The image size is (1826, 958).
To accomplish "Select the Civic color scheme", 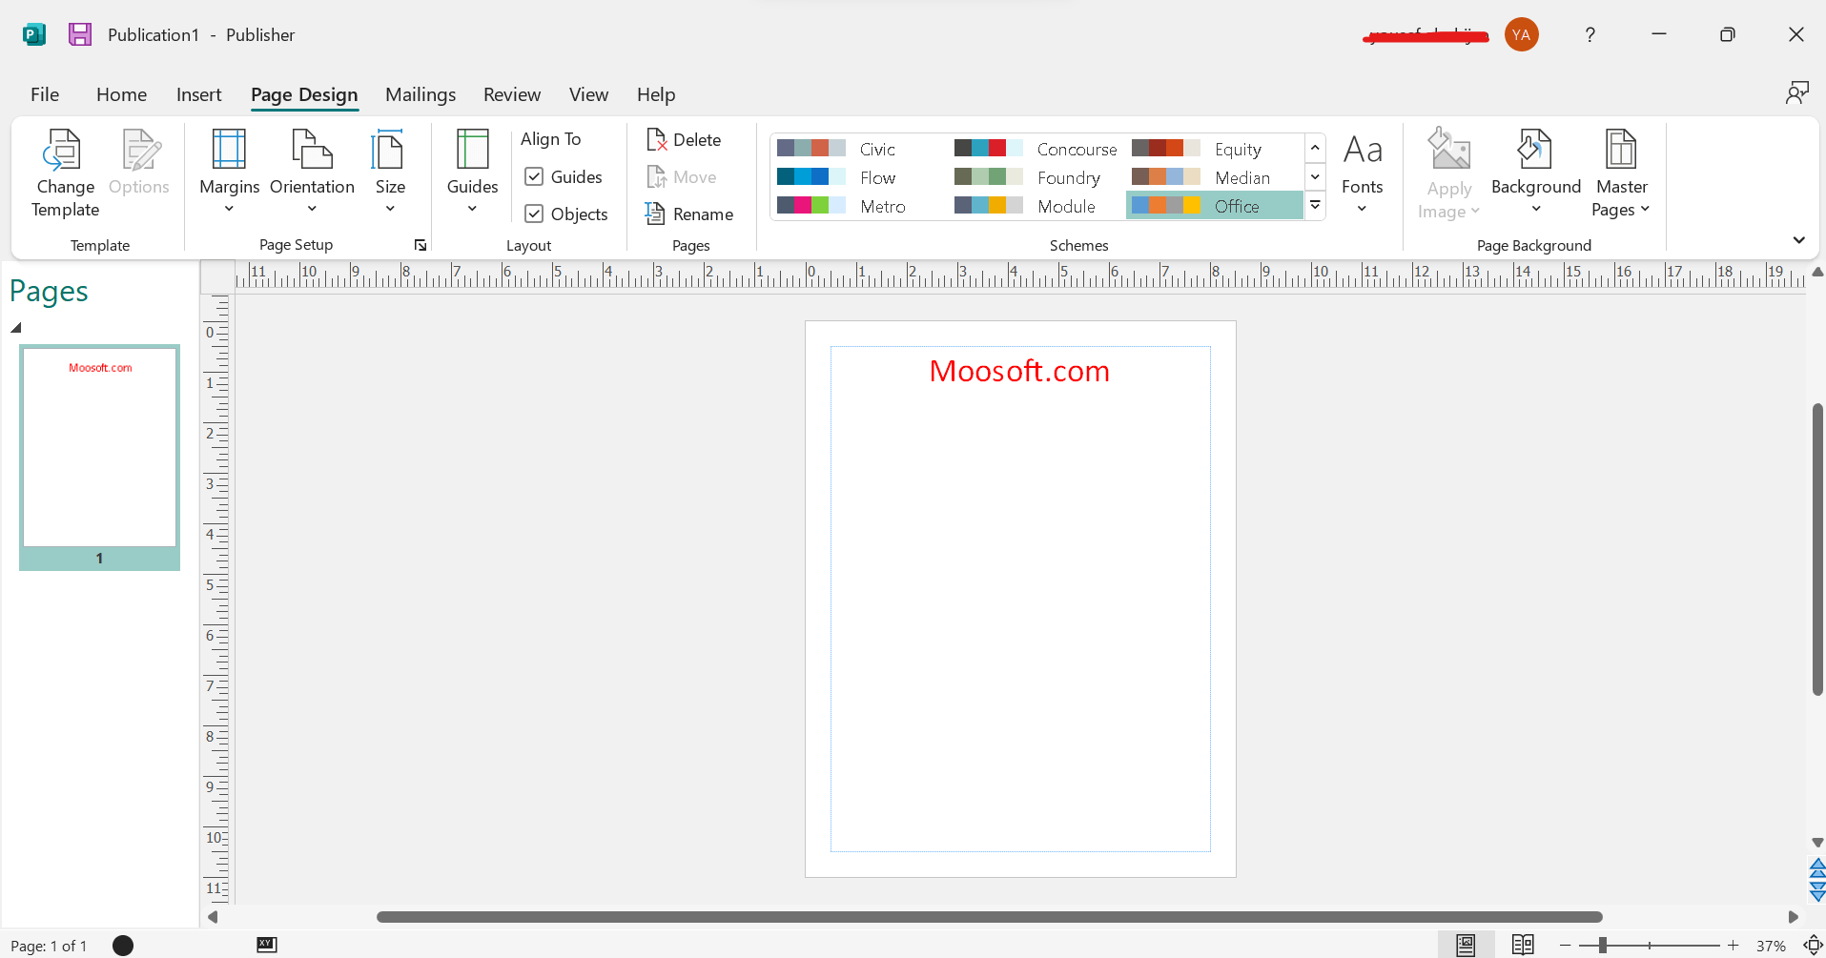I will point(860,149).
